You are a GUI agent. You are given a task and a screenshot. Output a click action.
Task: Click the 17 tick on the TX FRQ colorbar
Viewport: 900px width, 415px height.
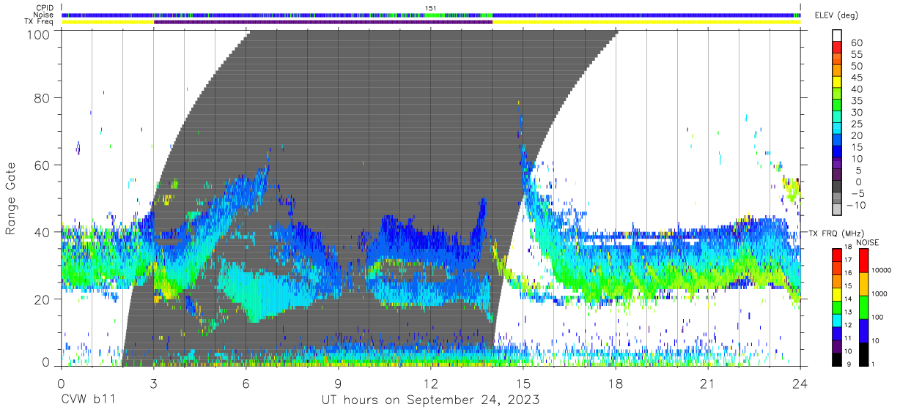click(849, 259)
